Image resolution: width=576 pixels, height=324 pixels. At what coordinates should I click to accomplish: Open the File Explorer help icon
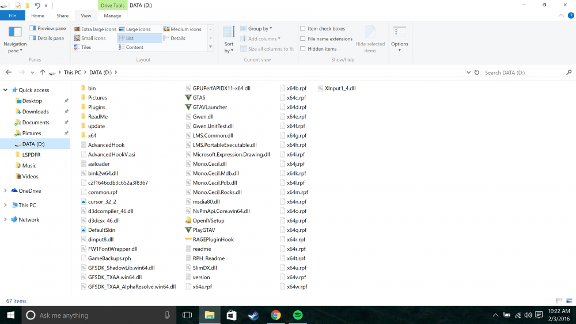pos(571,16)
